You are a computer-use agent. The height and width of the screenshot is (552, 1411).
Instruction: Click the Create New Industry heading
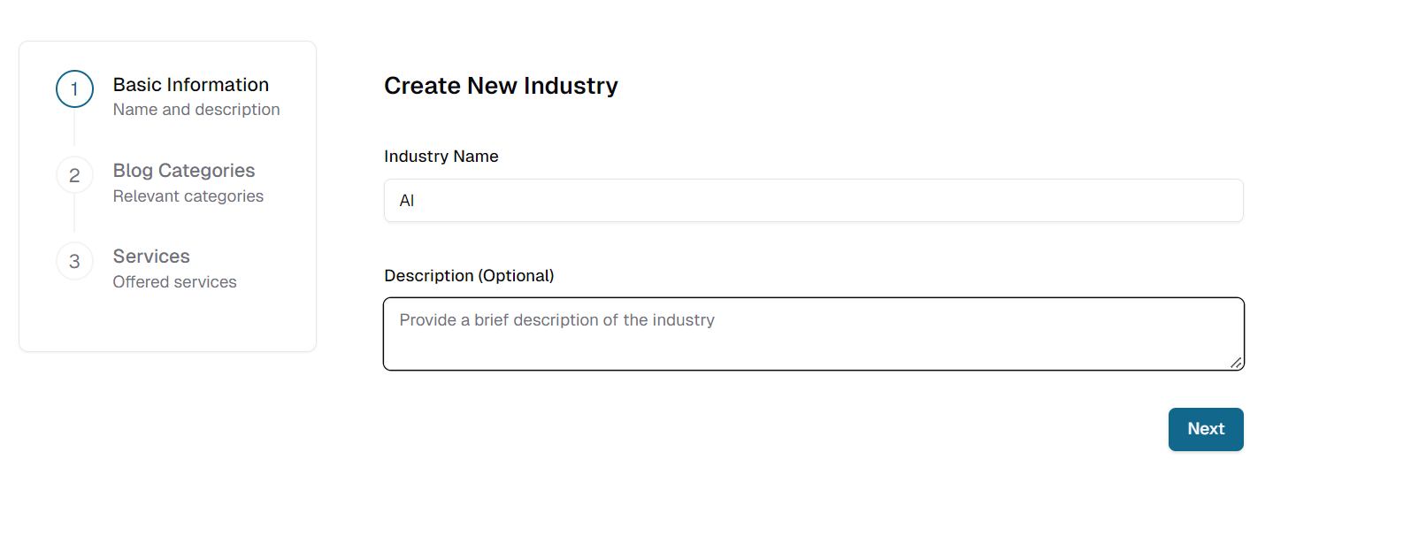(x=500, y=86)
